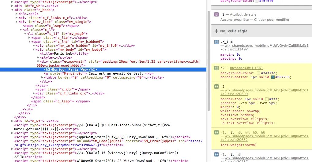The height and width of the screenshot is (162, 312).
Task: Open color swatch for #f4f7fe background-color
Action: 258,73
